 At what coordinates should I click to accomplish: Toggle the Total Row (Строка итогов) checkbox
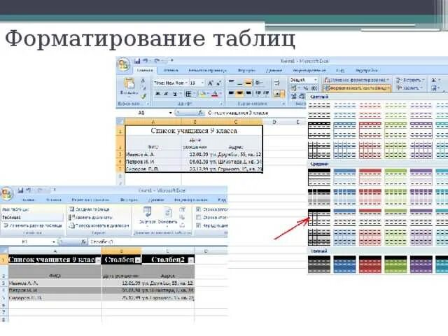(x=199, y=218)
